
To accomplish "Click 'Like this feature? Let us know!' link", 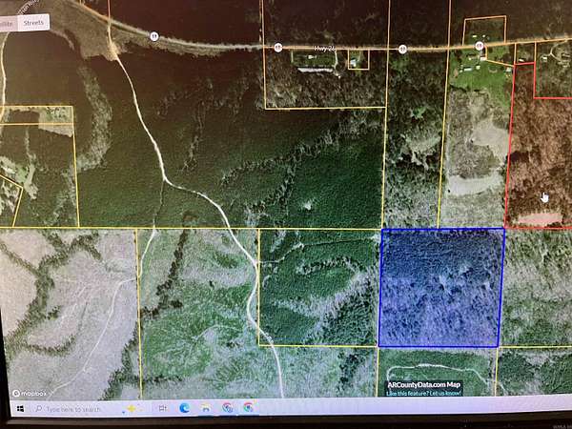I will tap(424, 393).
